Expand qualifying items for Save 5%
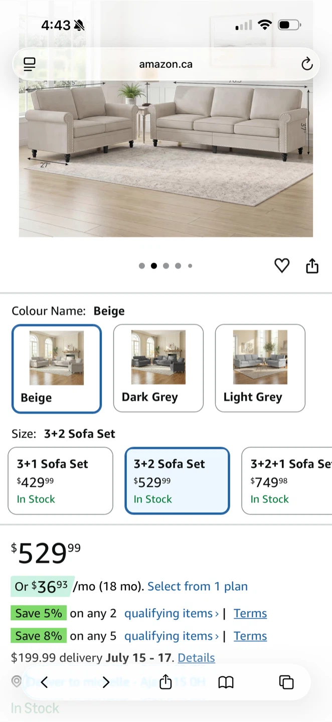Viewport: 332px width, 722px height. click(172, 613)
